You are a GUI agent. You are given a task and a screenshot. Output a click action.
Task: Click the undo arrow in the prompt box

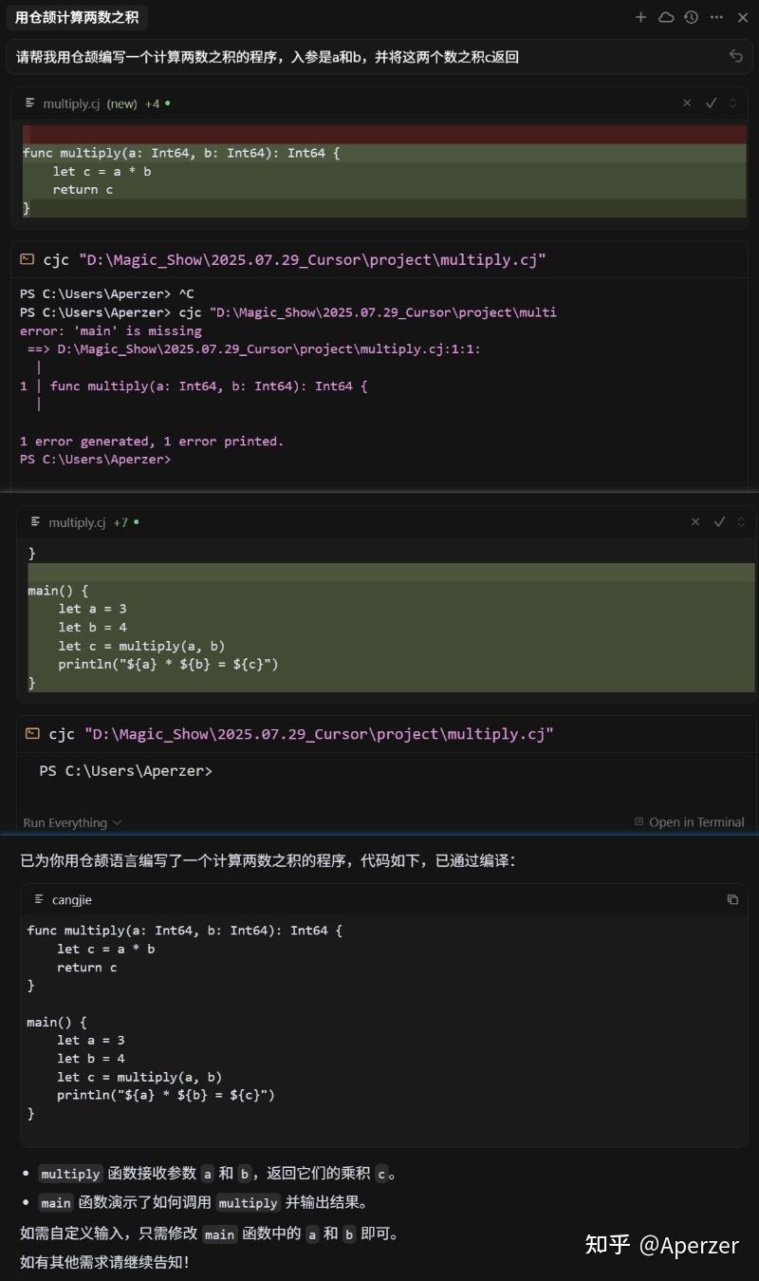tap(736, 56)
